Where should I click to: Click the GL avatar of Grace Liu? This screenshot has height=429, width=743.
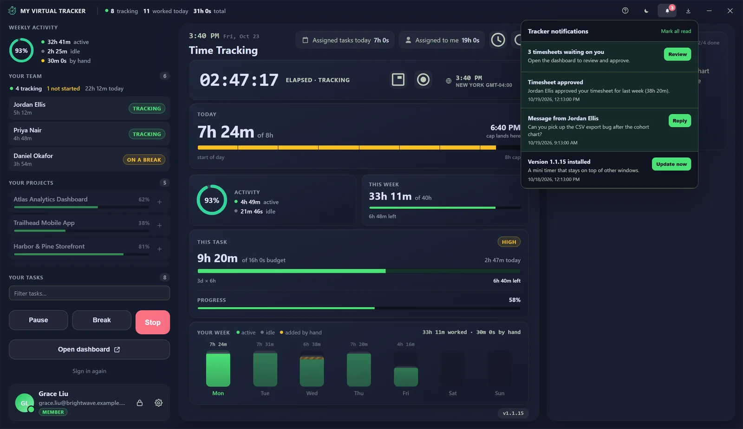[x=25, y=403]
